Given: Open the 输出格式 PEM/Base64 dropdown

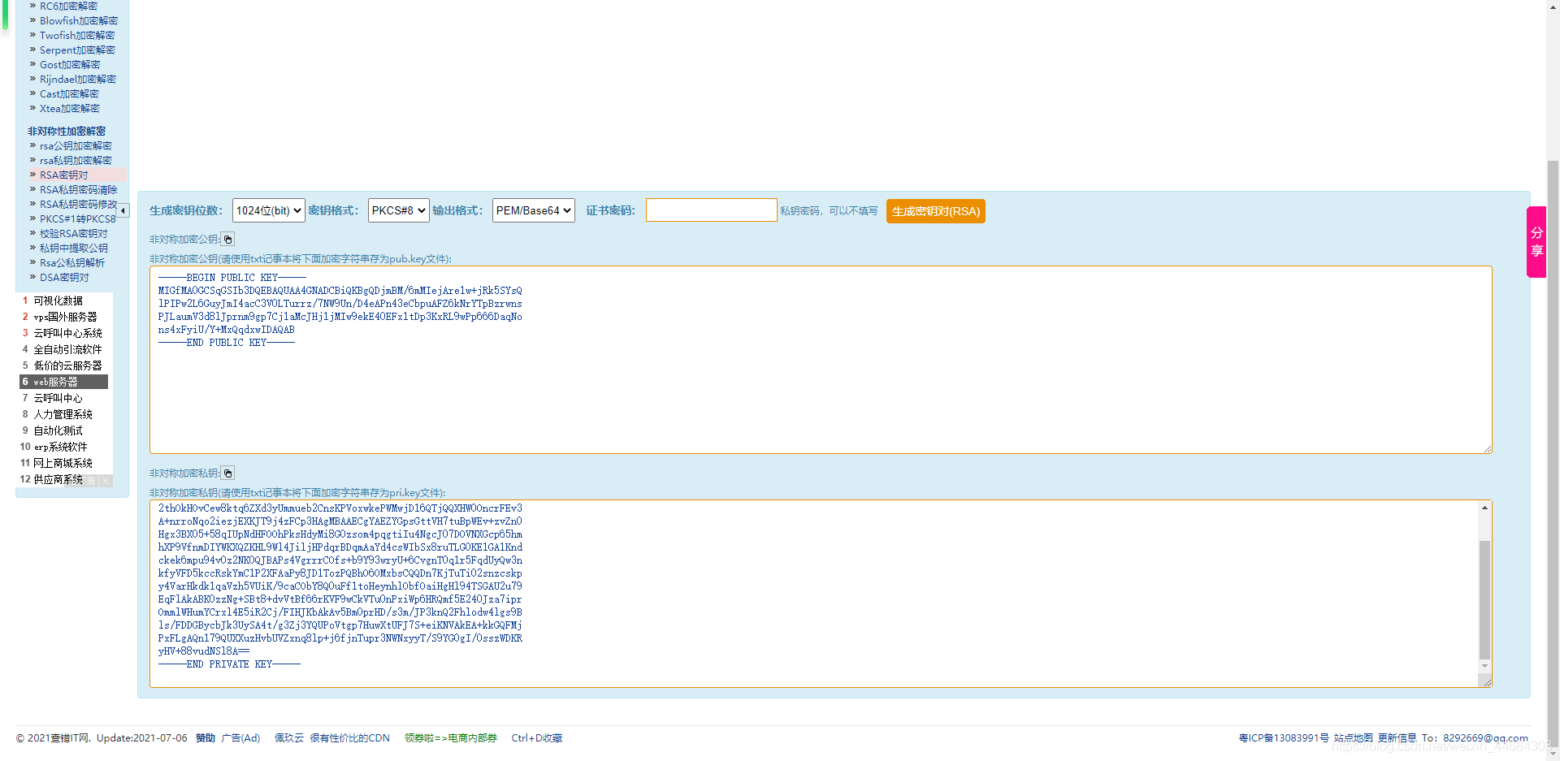Looking at the screenshot, I should click(x=533, y=210).
